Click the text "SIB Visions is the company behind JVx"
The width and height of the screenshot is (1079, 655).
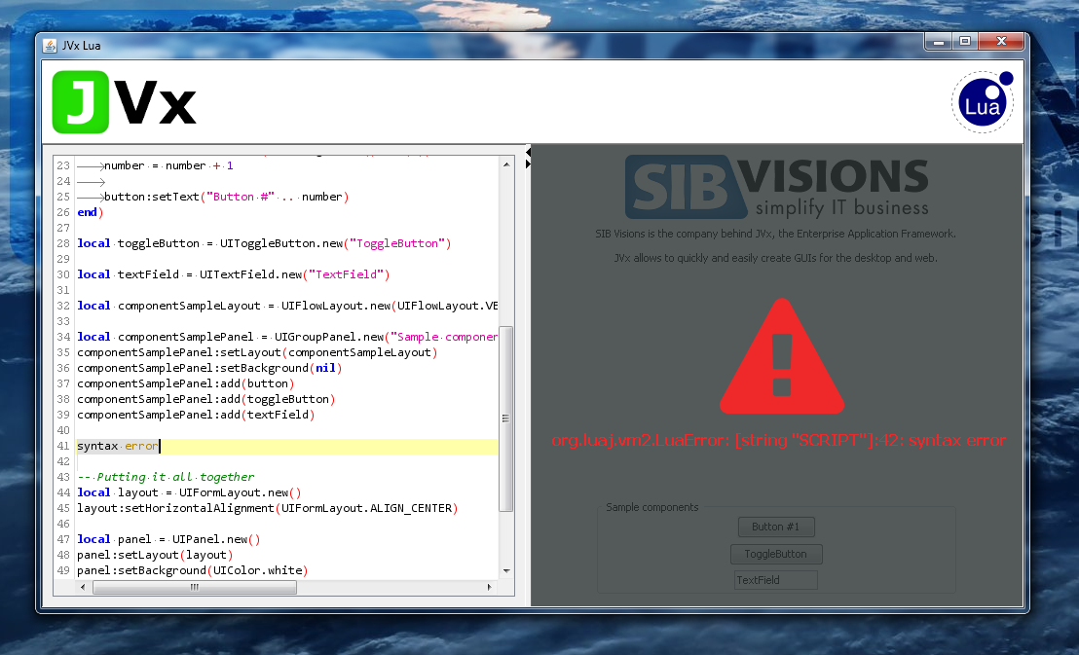click(775, 234)
